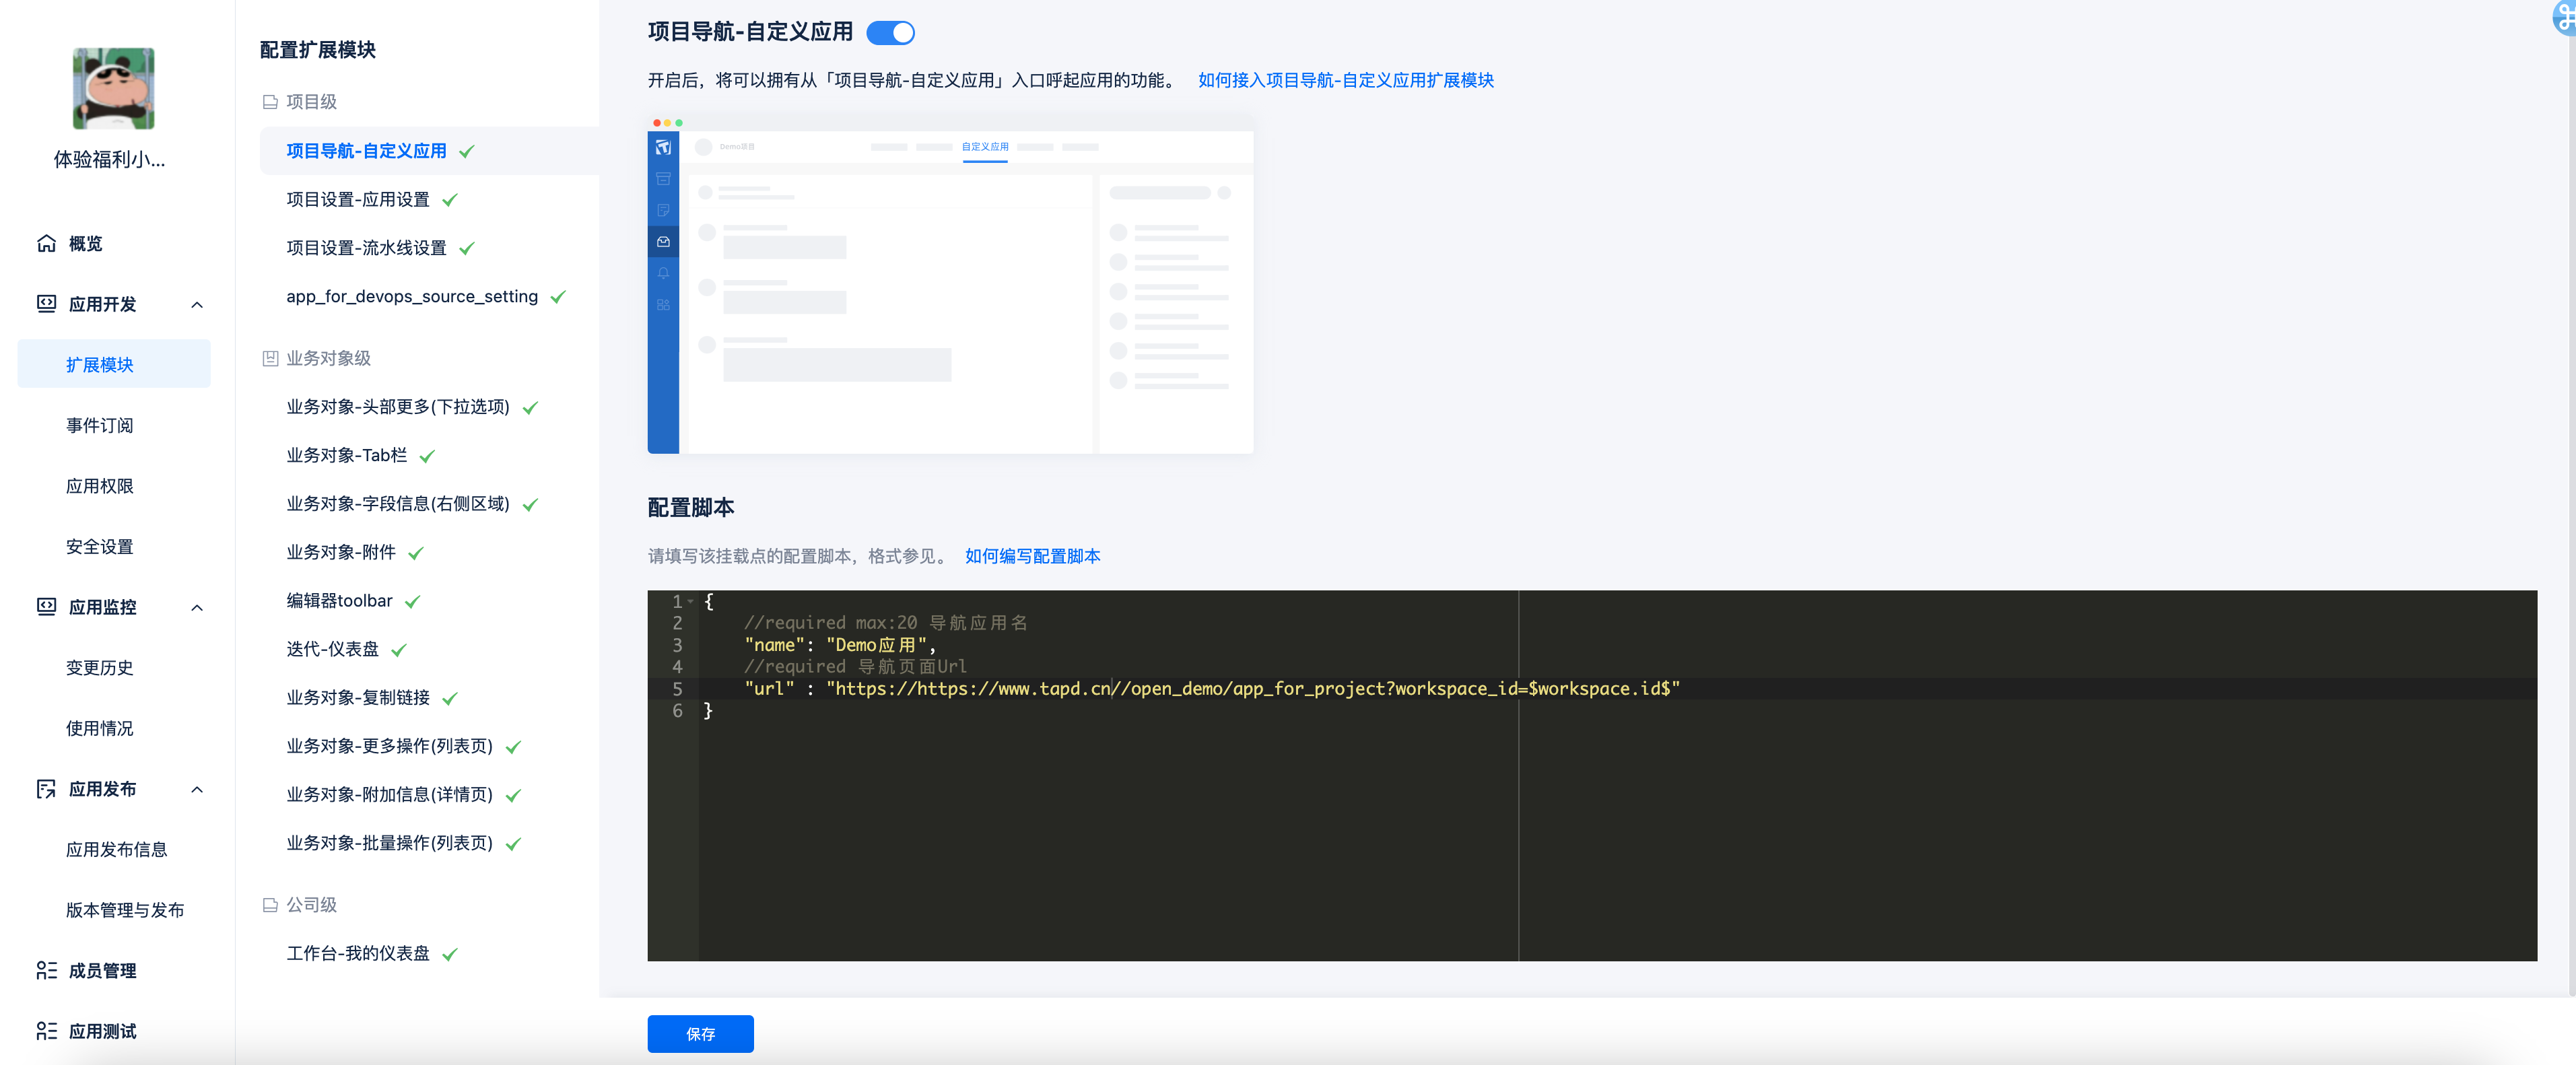Click the 应用开发 code icon
This screenshot has width=2576, height=1065.
pos(46,303)
